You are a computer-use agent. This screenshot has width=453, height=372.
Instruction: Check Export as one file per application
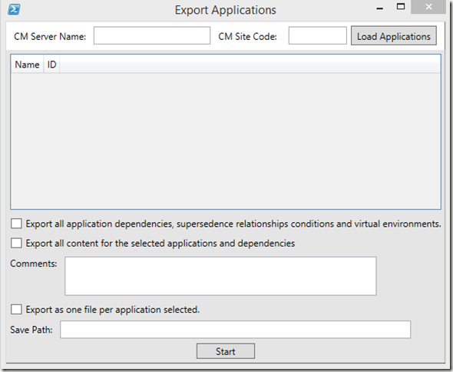(16, 309)
